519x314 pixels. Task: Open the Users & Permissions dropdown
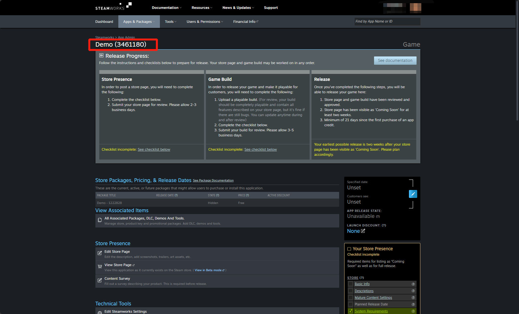coord(204,21)
